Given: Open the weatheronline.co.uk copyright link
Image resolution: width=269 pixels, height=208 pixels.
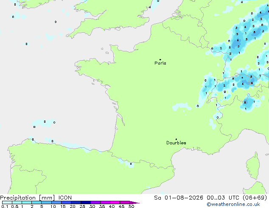Looking at the screenshot, I should click(x=233, y=204).
